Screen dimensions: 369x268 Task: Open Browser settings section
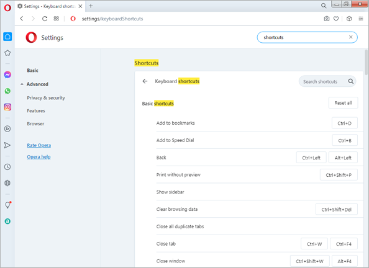pos(35,123)
